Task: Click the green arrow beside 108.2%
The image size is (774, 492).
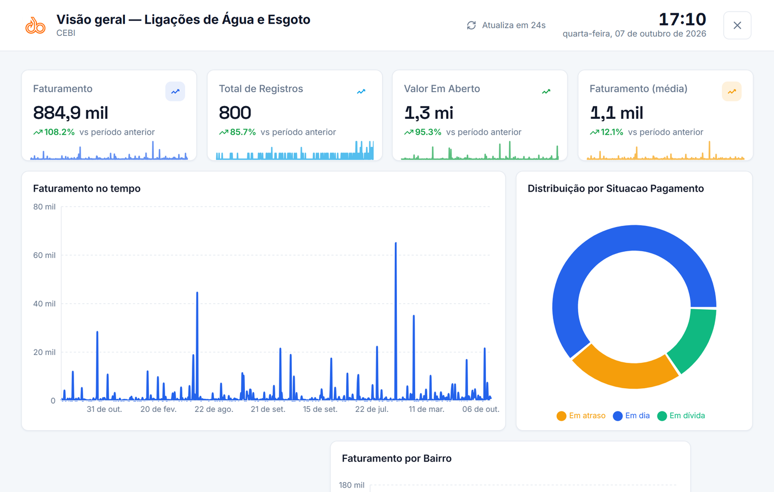Action: pyautogui.click(x=38, y=133)
